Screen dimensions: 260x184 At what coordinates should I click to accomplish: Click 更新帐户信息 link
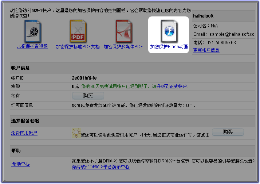[206, 50]
